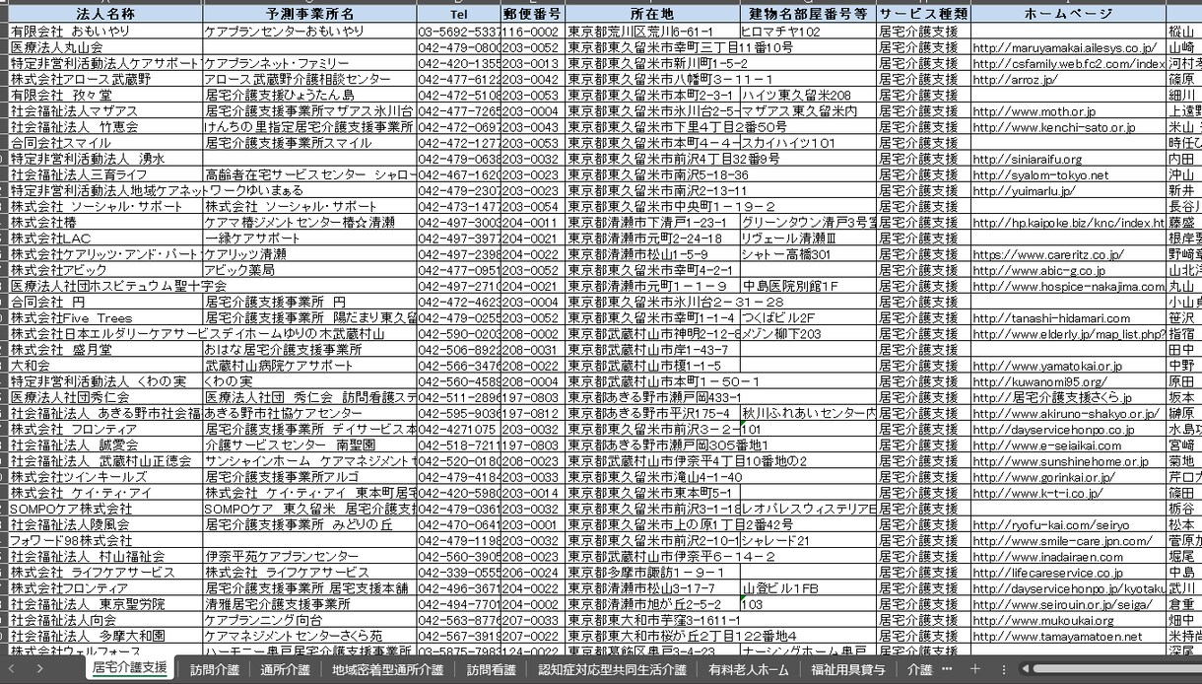Select cell 株式会社アロース武蔵野
Viewport: 1202px width, 684px height.
pyautogui.click(x=106, y=80)
